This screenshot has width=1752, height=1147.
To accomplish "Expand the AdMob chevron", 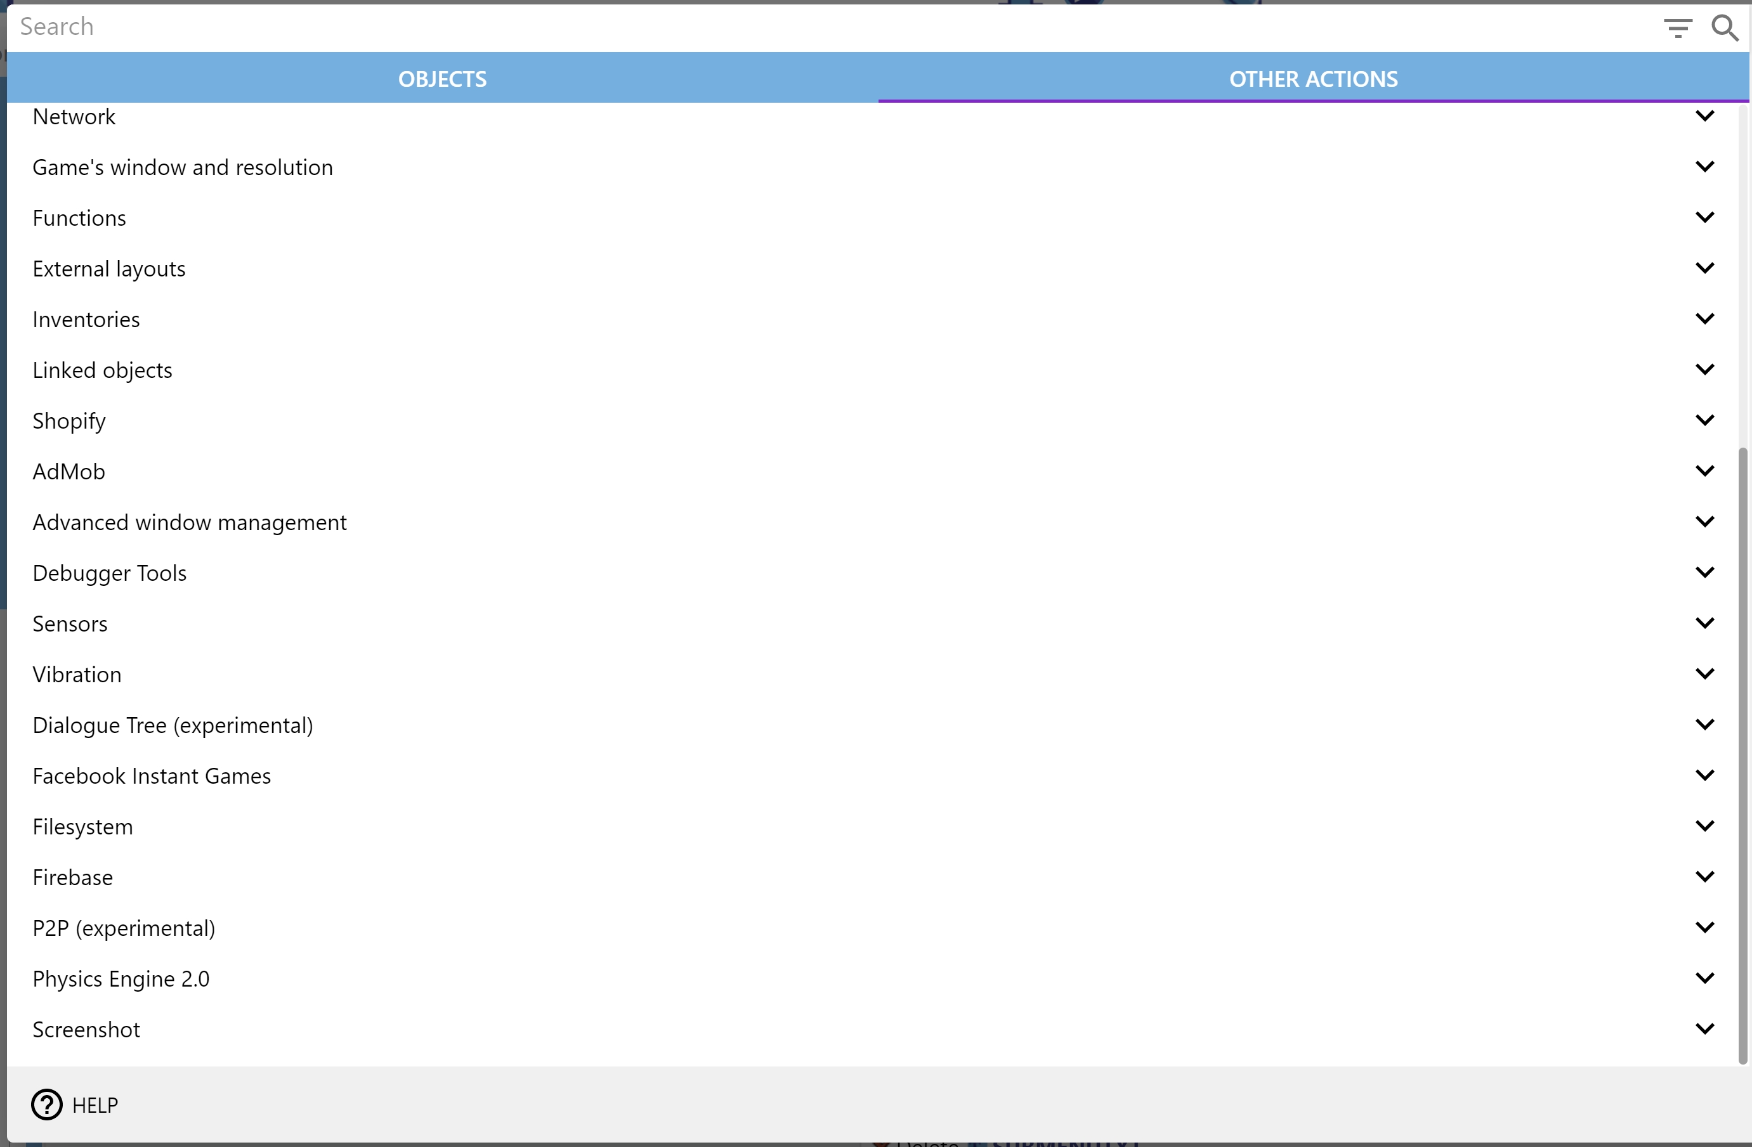I will click(x=1705, y=471).
